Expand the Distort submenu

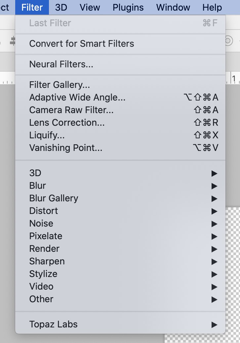coord(120,211)
